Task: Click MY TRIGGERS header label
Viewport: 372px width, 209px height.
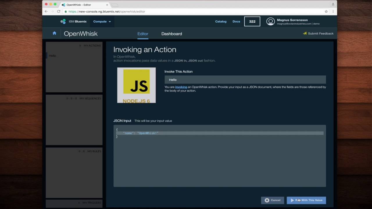Action: click(92, 203)
